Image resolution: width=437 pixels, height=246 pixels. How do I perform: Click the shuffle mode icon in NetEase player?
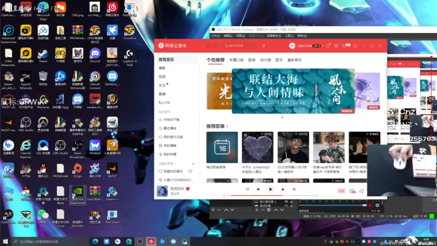(247, 189)
